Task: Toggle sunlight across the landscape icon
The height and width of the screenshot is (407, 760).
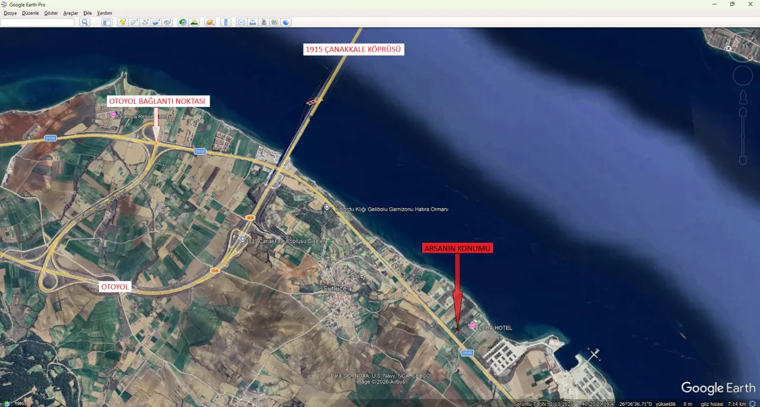Action: [x=194, y=22]
